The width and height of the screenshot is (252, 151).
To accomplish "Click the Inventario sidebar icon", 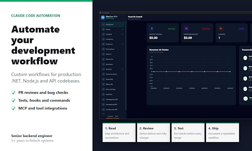I will (x=103, y=64).
